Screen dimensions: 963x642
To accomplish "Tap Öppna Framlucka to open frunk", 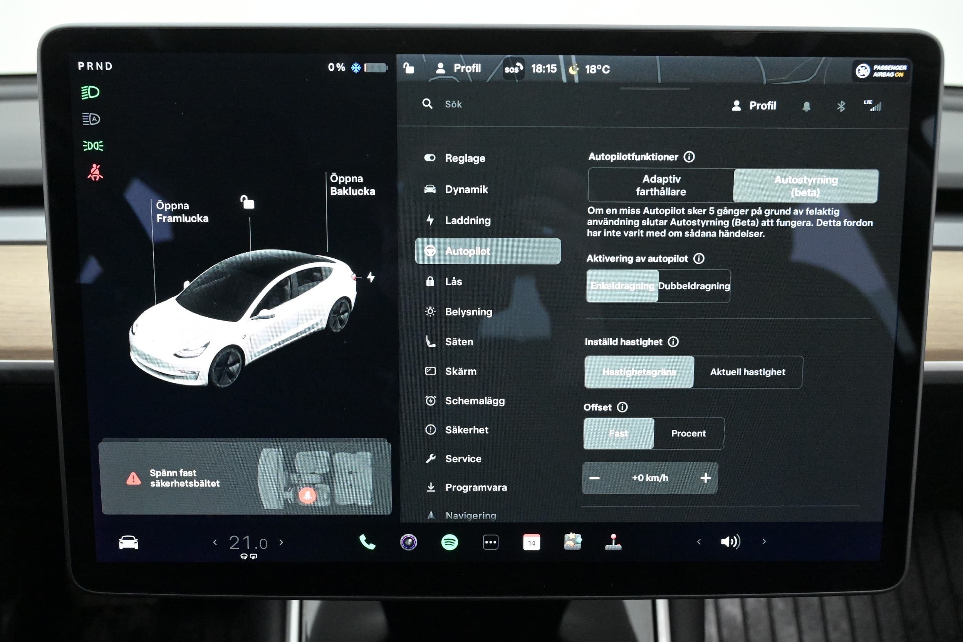I will point(182,212).
